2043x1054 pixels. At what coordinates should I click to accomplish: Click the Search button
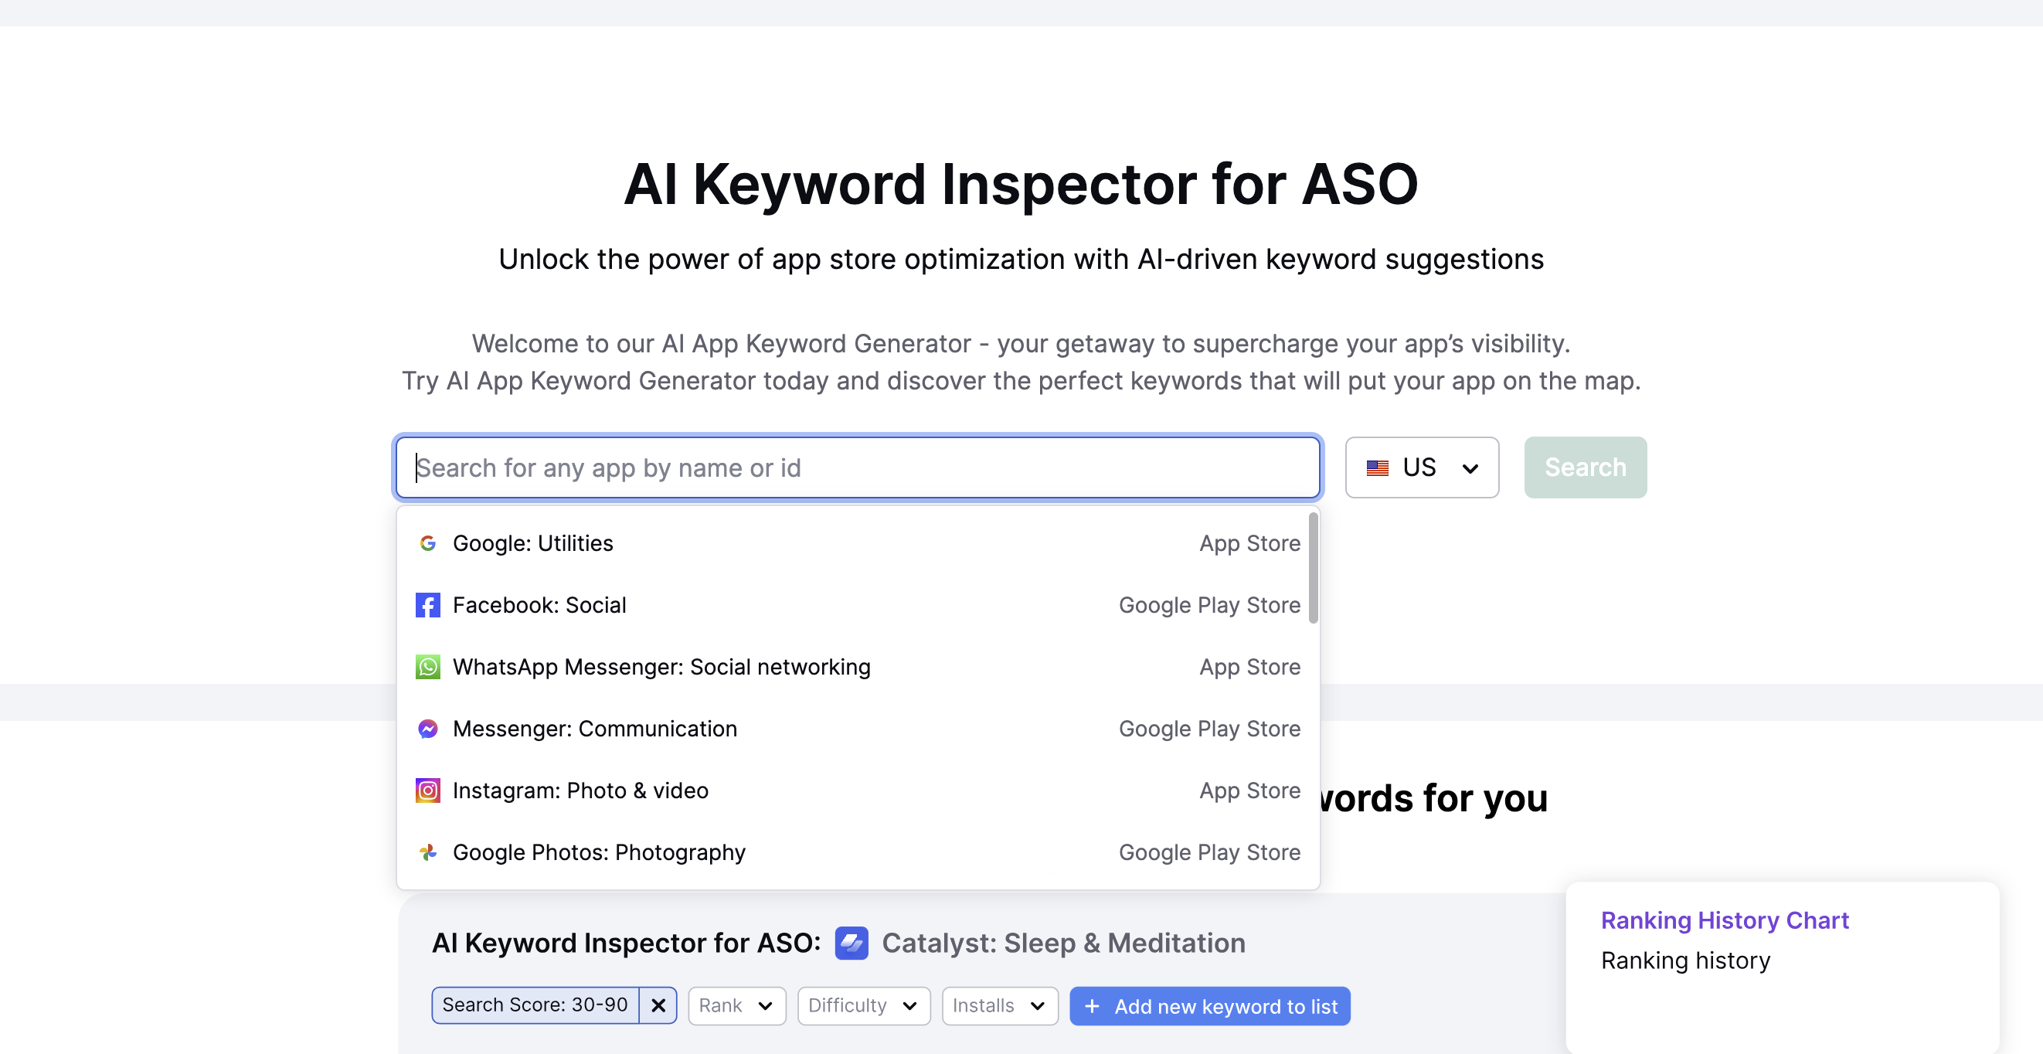[x=1585, y=467]
